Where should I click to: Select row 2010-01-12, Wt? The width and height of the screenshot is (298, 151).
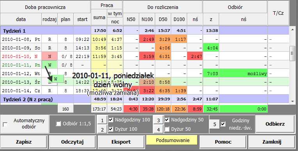(144, 74)
